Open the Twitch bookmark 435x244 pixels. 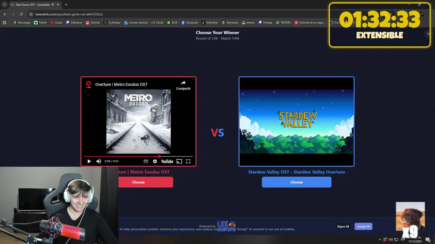[40, 23]
